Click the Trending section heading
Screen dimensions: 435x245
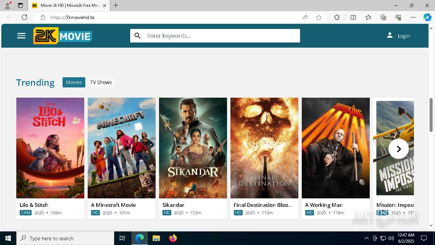[35, 82]
